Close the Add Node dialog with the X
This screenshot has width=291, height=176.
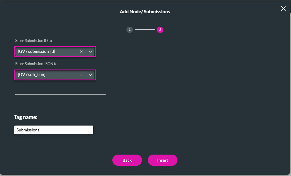(283, 9)
